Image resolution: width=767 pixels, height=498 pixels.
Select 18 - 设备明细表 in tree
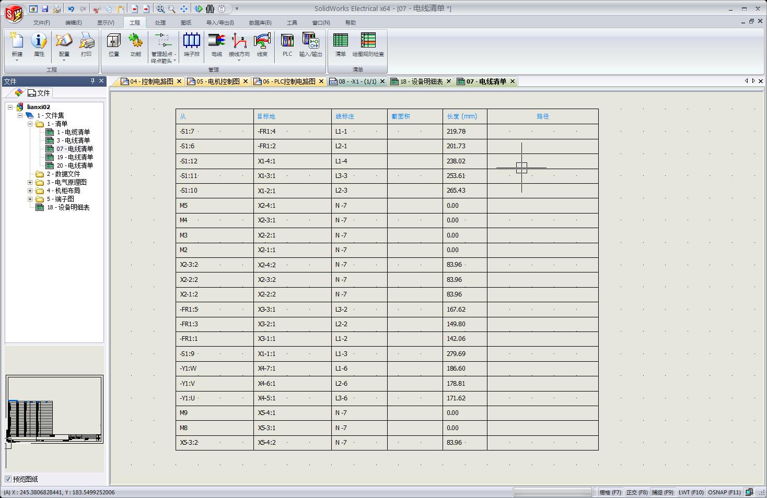click(x=68, y=208)
